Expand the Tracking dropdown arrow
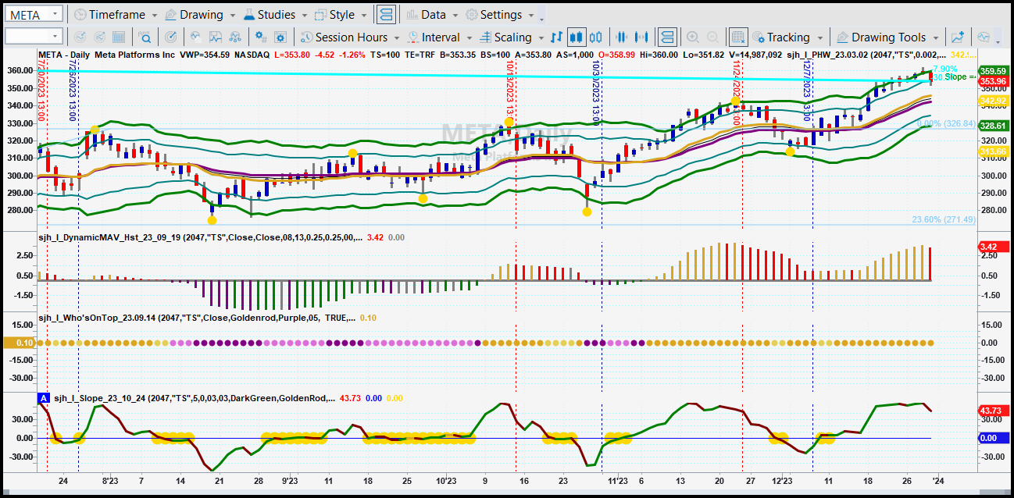The image size is (1014, 498). [x=819, y=37]
